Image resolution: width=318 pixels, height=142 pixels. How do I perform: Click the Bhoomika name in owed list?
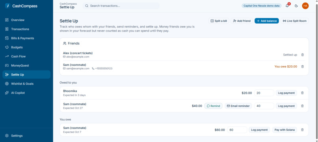[x=70, y=91]
